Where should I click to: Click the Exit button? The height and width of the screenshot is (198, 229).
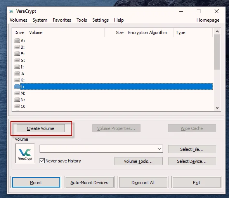click(196, 183)
